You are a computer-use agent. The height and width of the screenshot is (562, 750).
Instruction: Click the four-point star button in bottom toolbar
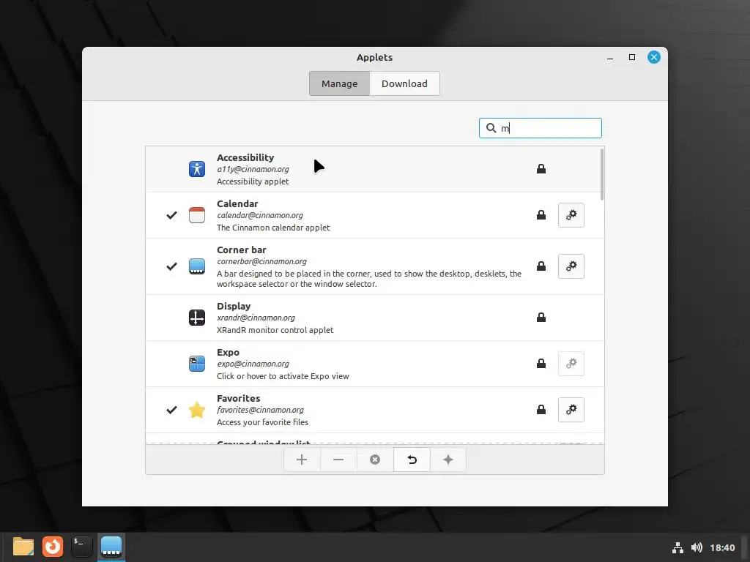[448, 460]
